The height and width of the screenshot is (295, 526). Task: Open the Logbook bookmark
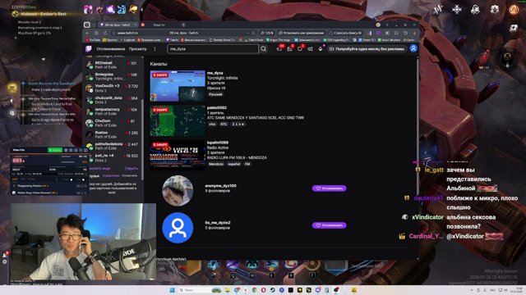point(127,40)
